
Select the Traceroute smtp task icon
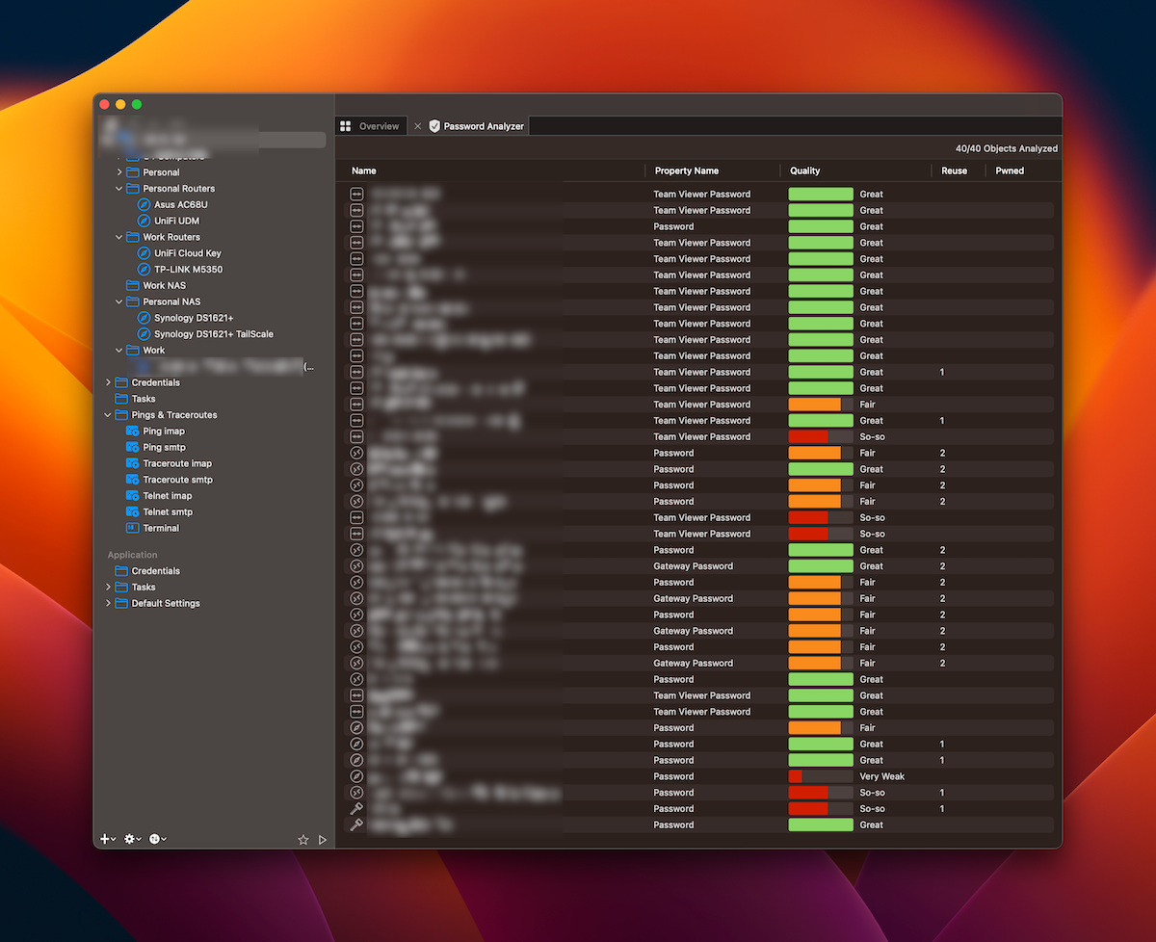pyautogui.click(x=133, y=480)
